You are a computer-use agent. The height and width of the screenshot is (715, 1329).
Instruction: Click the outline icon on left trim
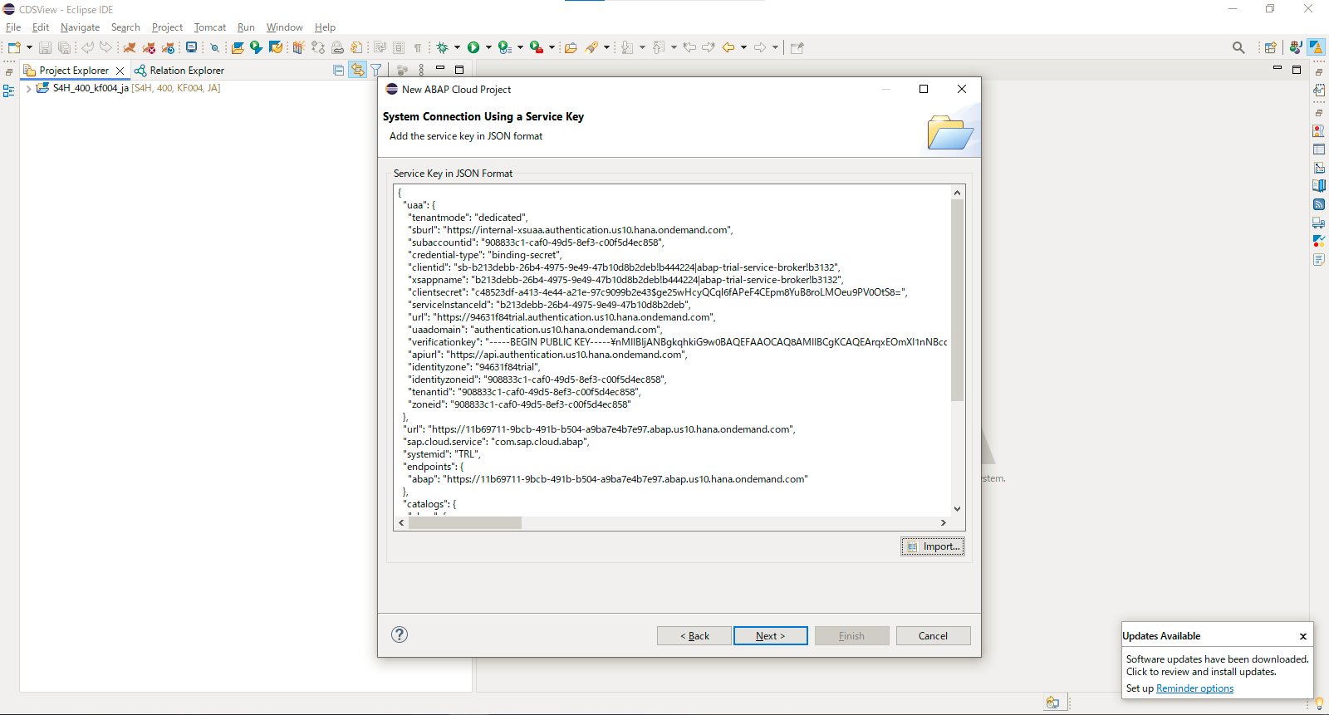[x=9, y=91]
